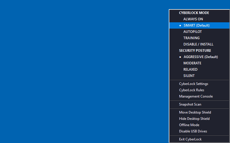The width and height of the screenshot is (230, 143).
Task: Launch the Management Console
Action: [x=196, y=96]
